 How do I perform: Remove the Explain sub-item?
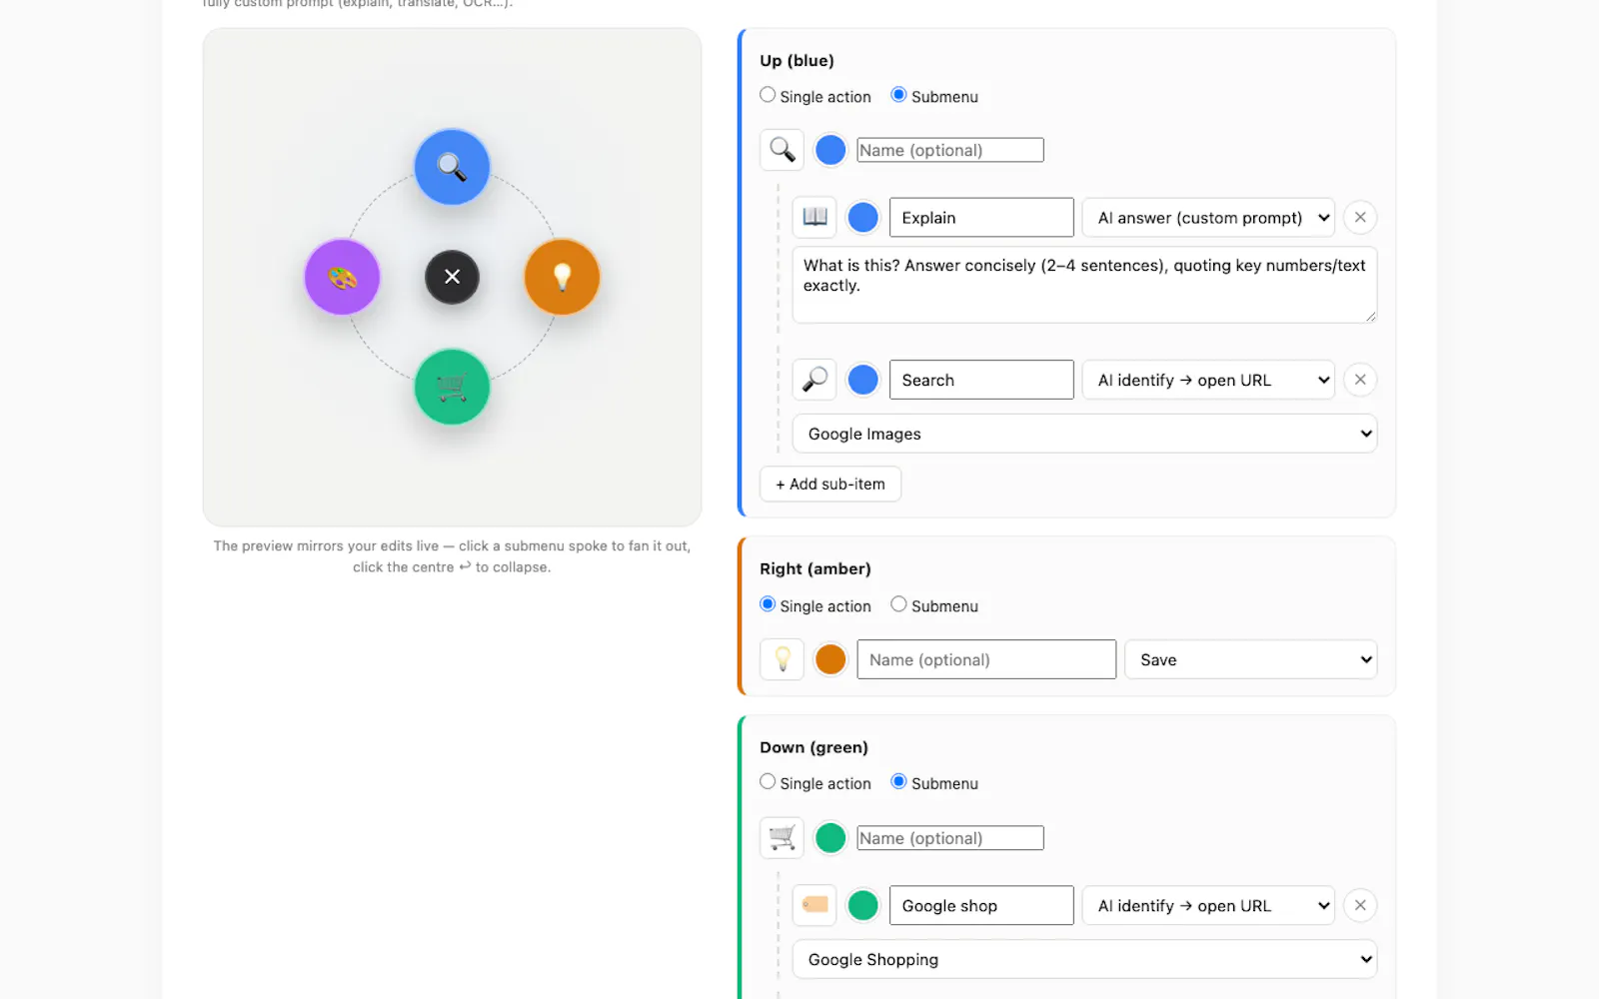[x=1360, y=217]
